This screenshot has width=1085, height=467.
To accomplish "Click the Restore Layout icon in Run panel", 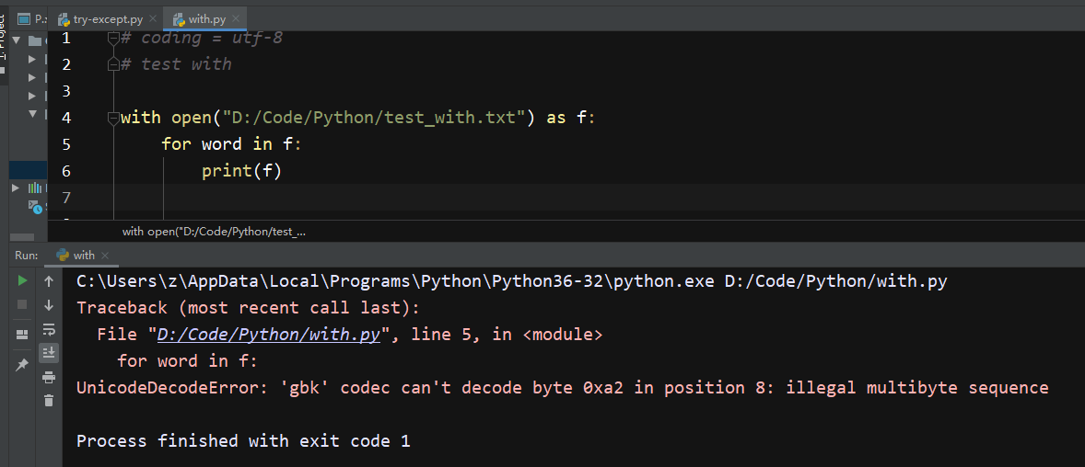I will pos(22,335).
